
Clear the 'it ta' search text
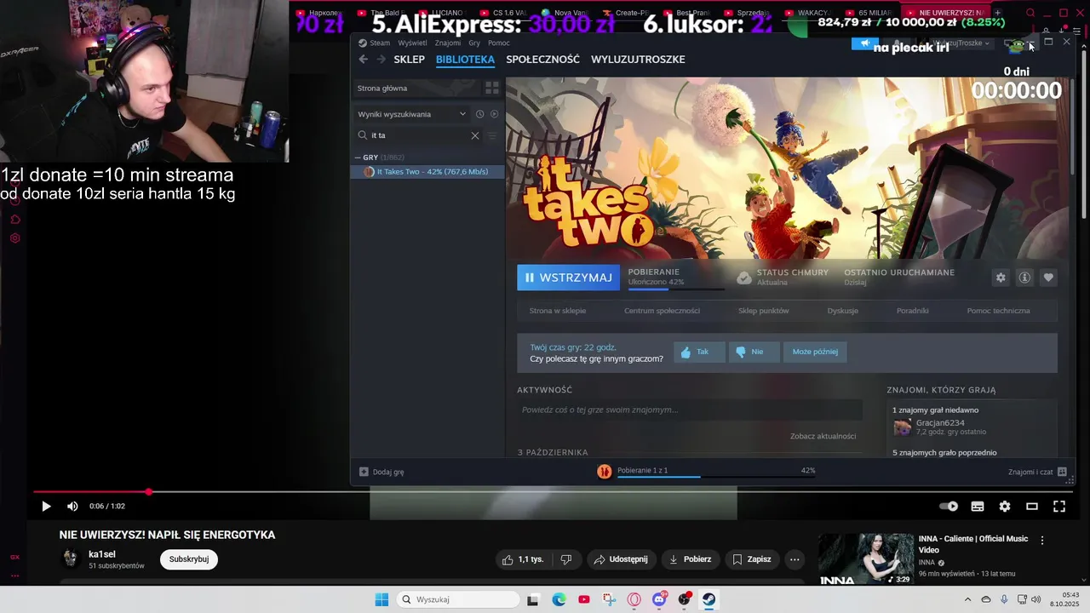(x=475, y=135)
